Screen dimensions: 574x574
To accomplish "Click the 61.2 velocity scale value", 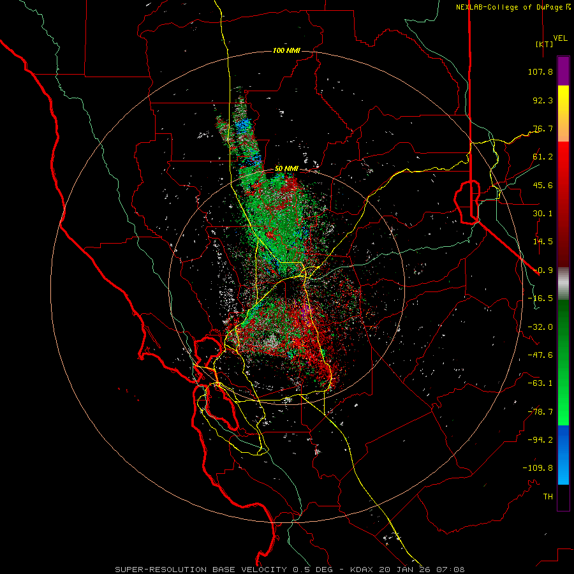I will (x=543, y=157).
